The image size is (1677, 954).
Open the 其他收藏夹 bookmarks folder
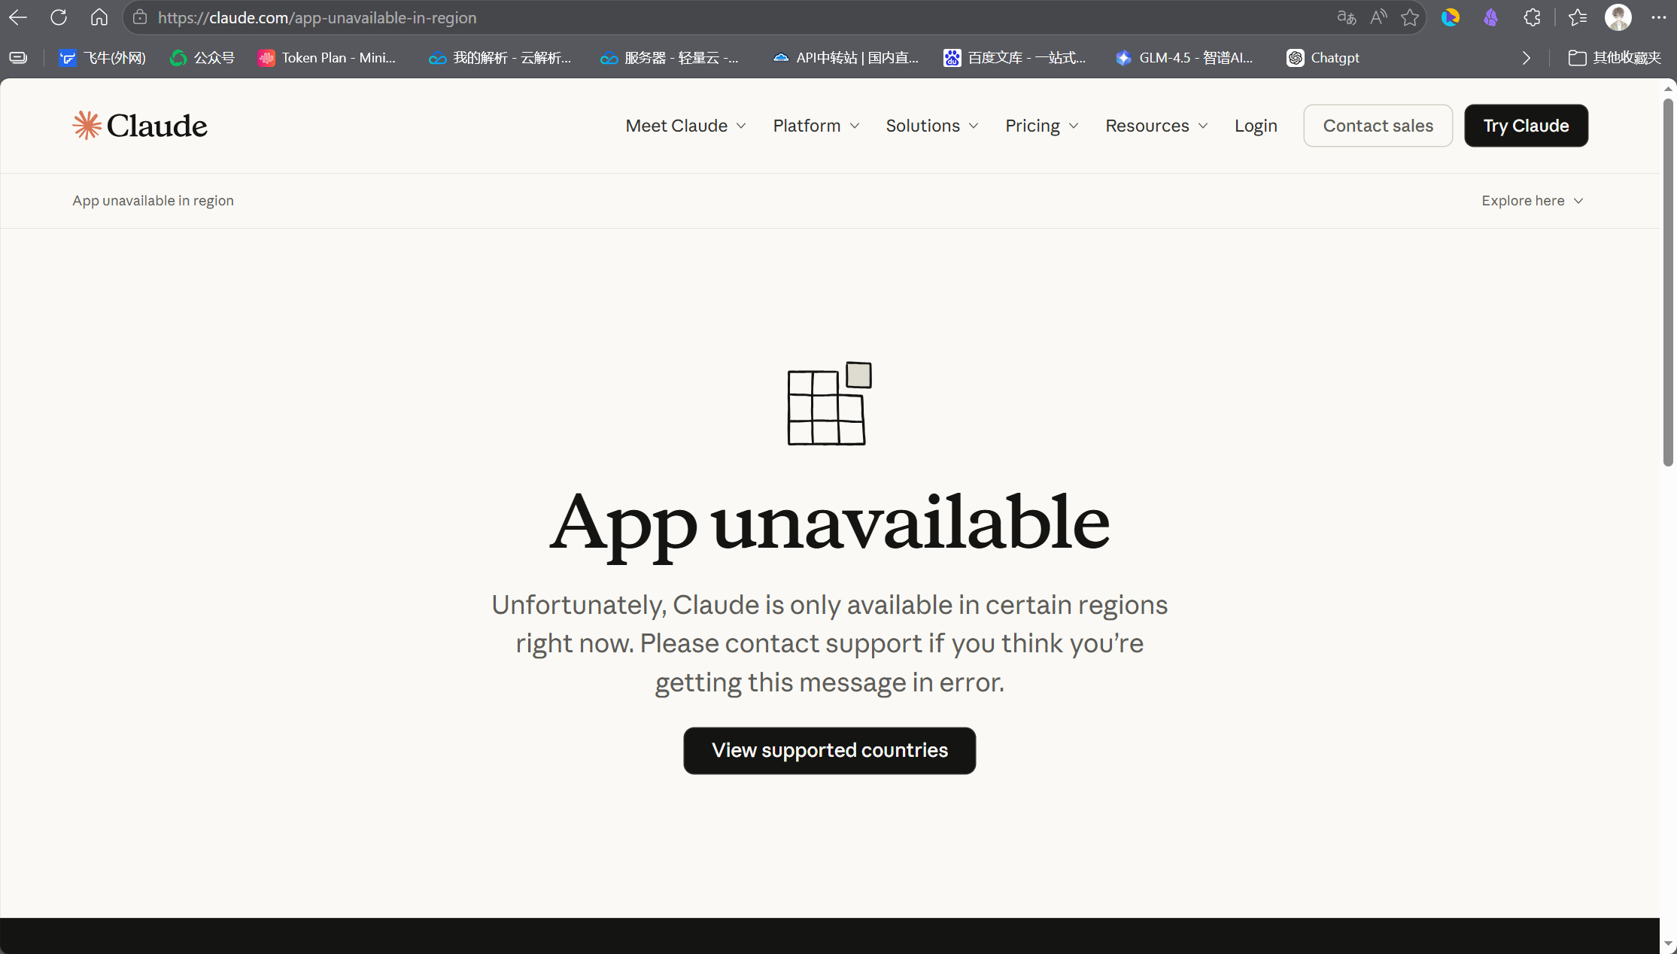[1615, 58]
